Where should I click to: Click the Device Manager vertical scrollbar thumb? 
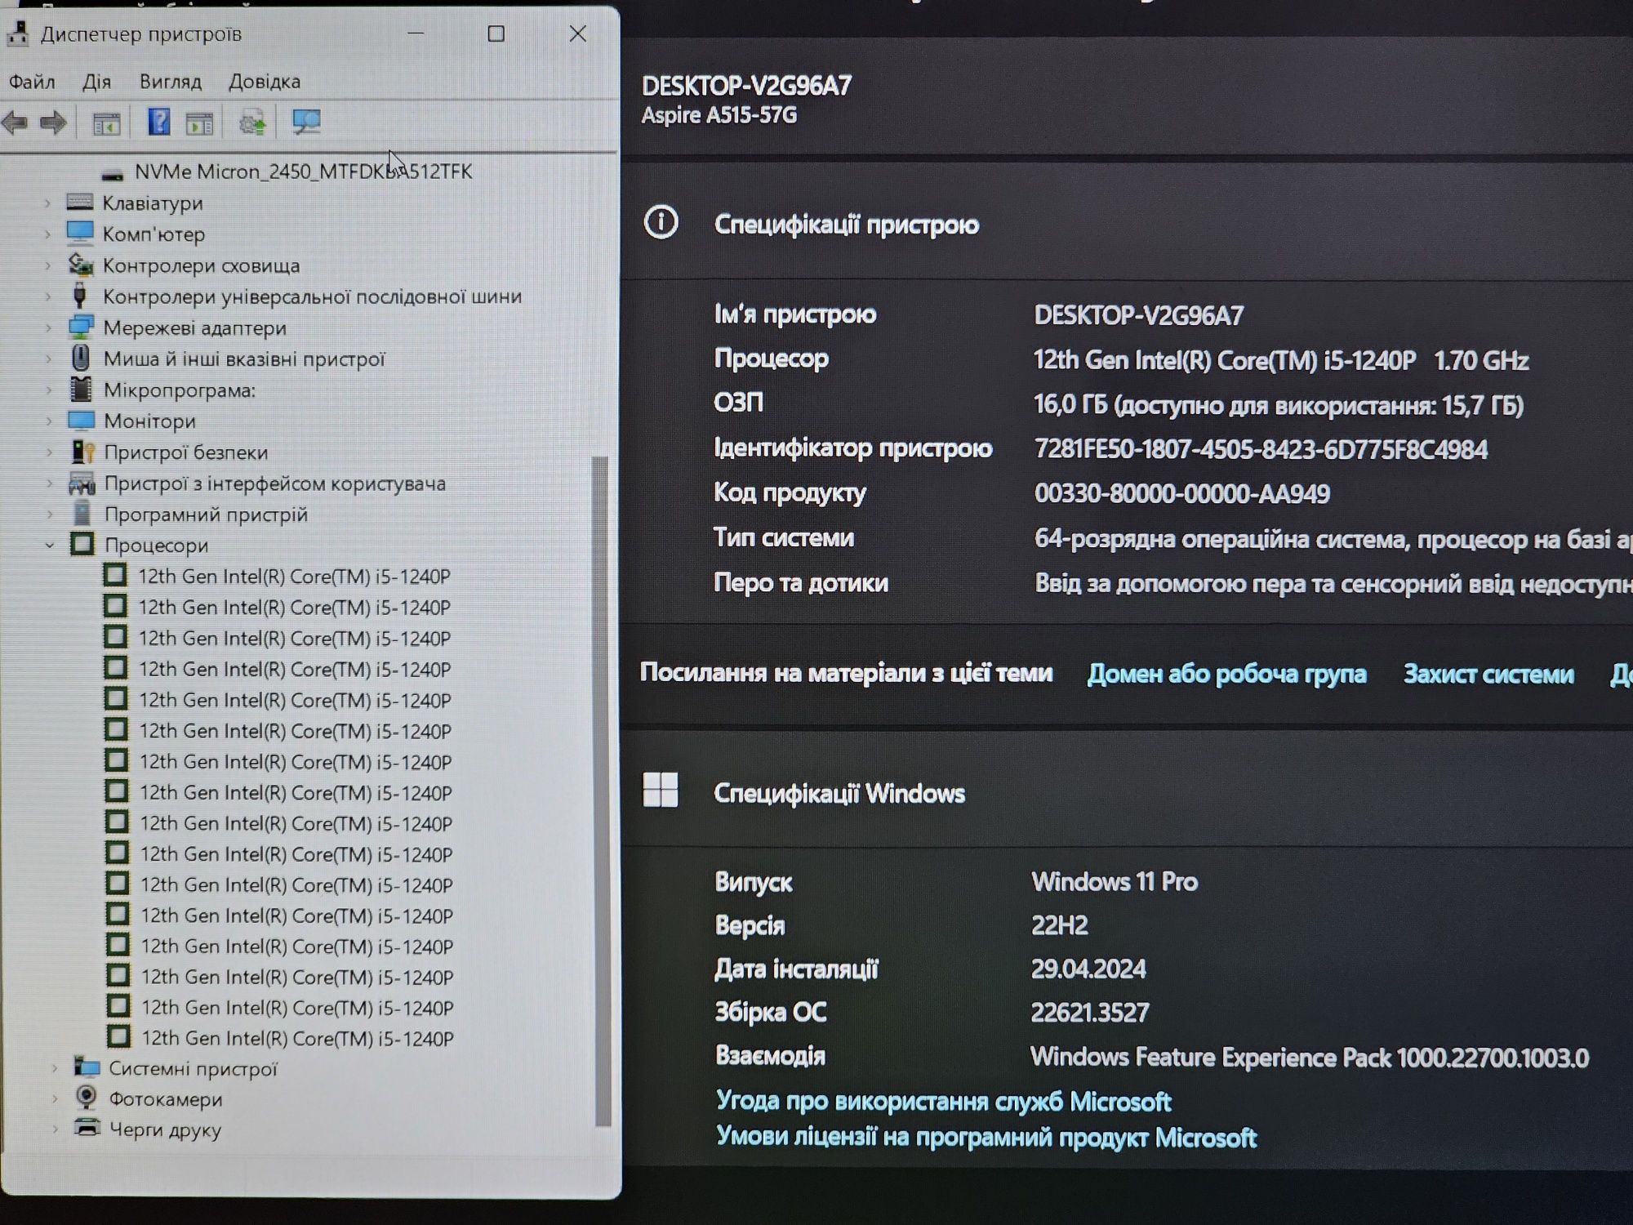(x=603, y=791)
